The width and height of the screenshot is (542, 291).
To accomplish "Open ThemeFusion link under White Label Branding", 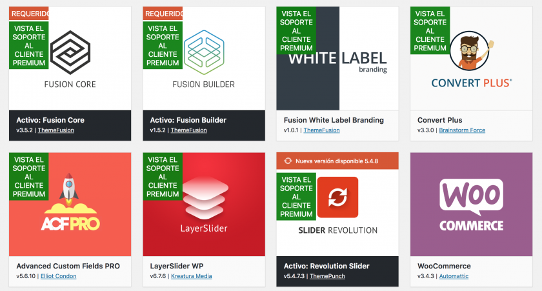I will point(321,130).
